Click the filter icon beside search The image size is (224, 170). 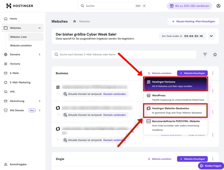[x=205, y=55]
